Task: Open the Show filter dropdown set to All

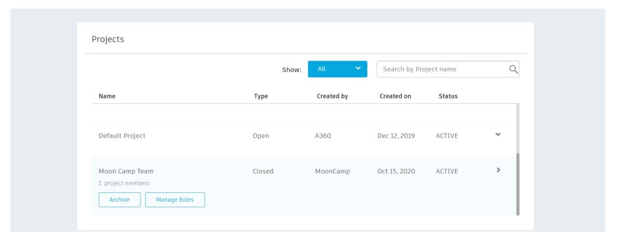Action: coord(337,69)
